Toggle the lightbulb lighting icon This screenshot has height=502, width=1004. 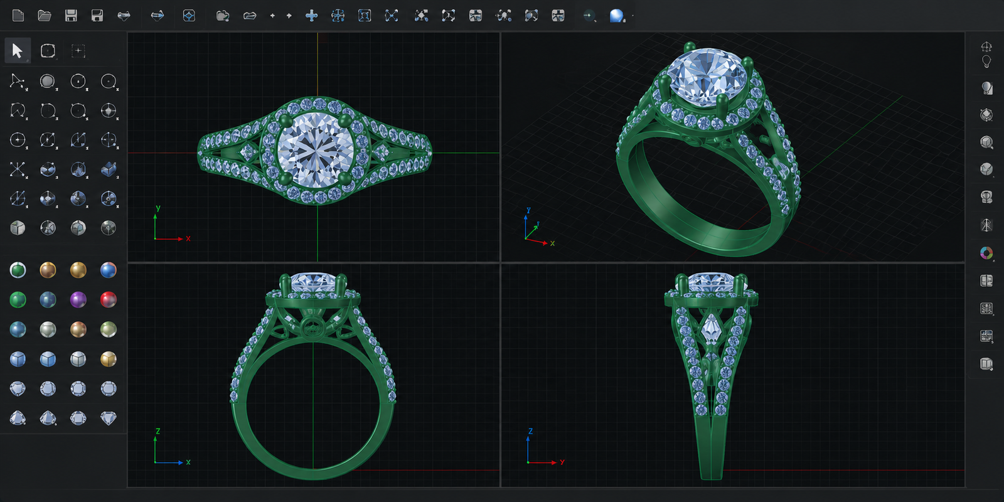[x=986, y=61]
